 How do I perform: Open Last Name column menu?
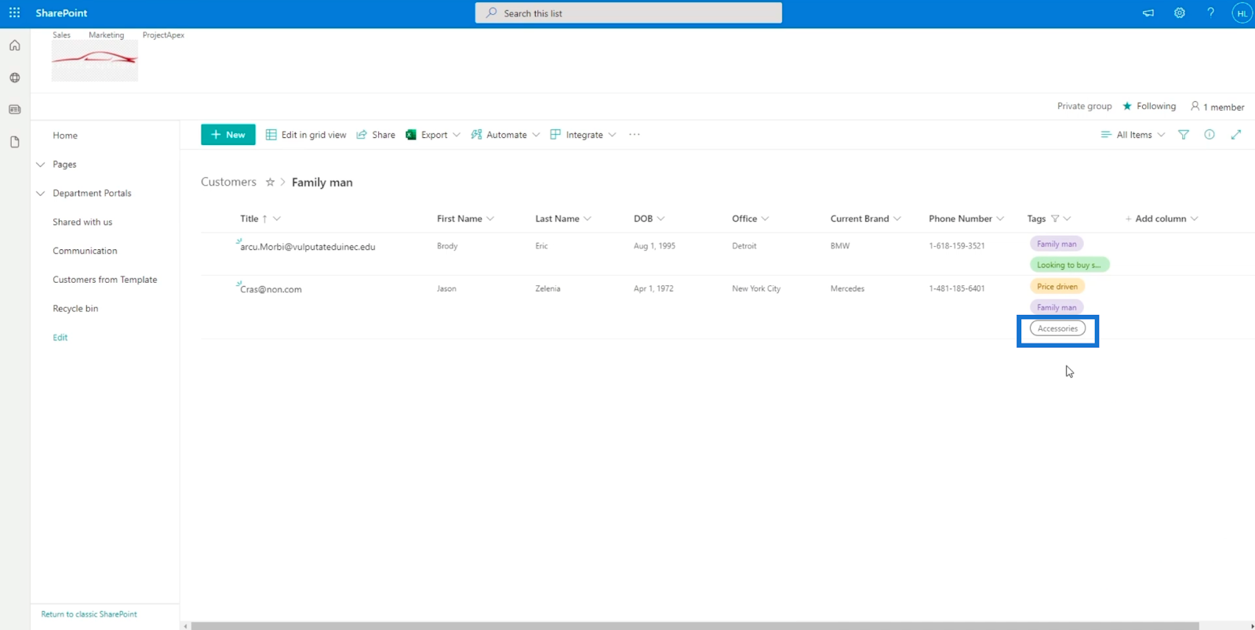click(587, 219)
